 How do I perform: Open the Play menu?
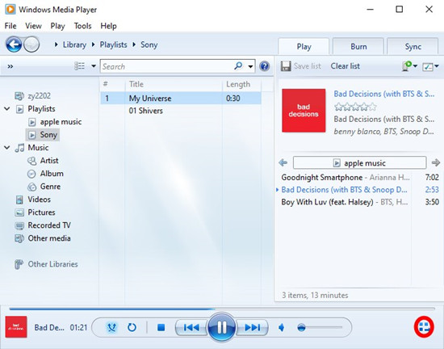(58, 26)
